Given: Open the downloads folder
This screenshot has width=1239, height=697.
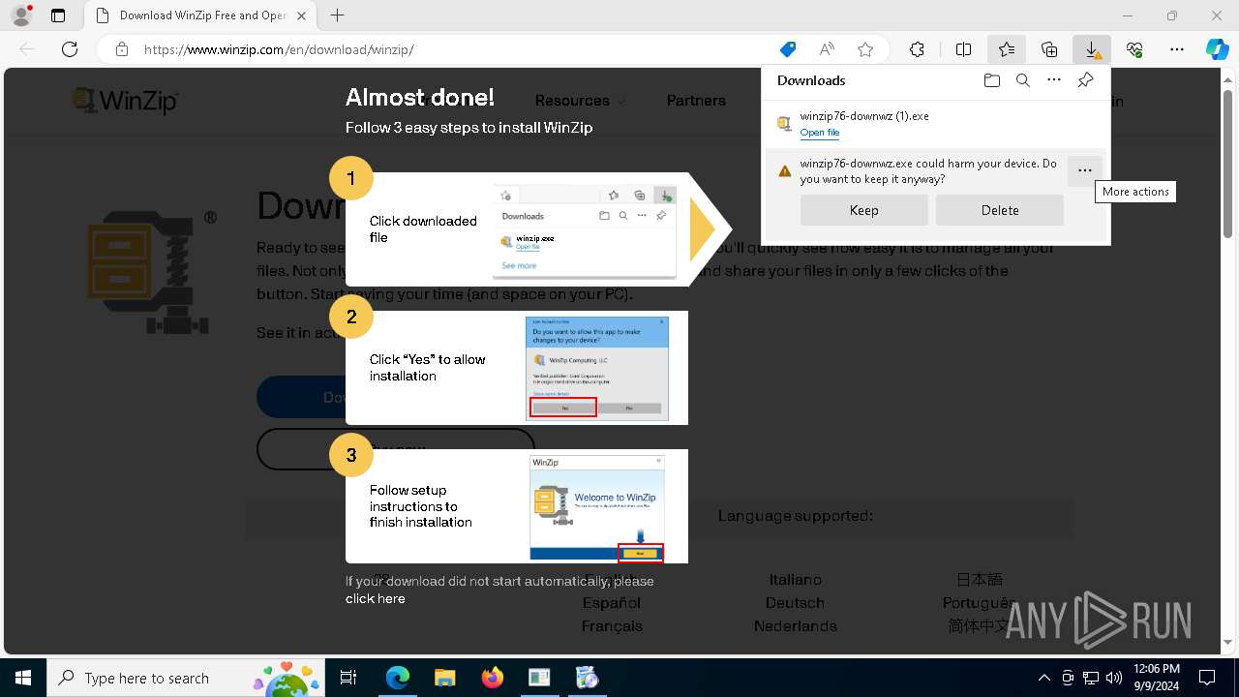Looking at the screenshot, I should 991,80.
